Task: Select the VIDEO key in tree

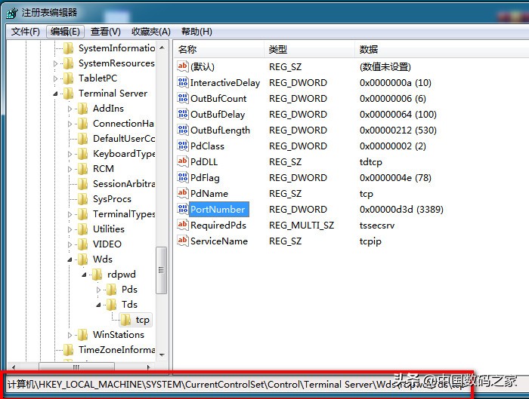Action: [x=107, y=244]
